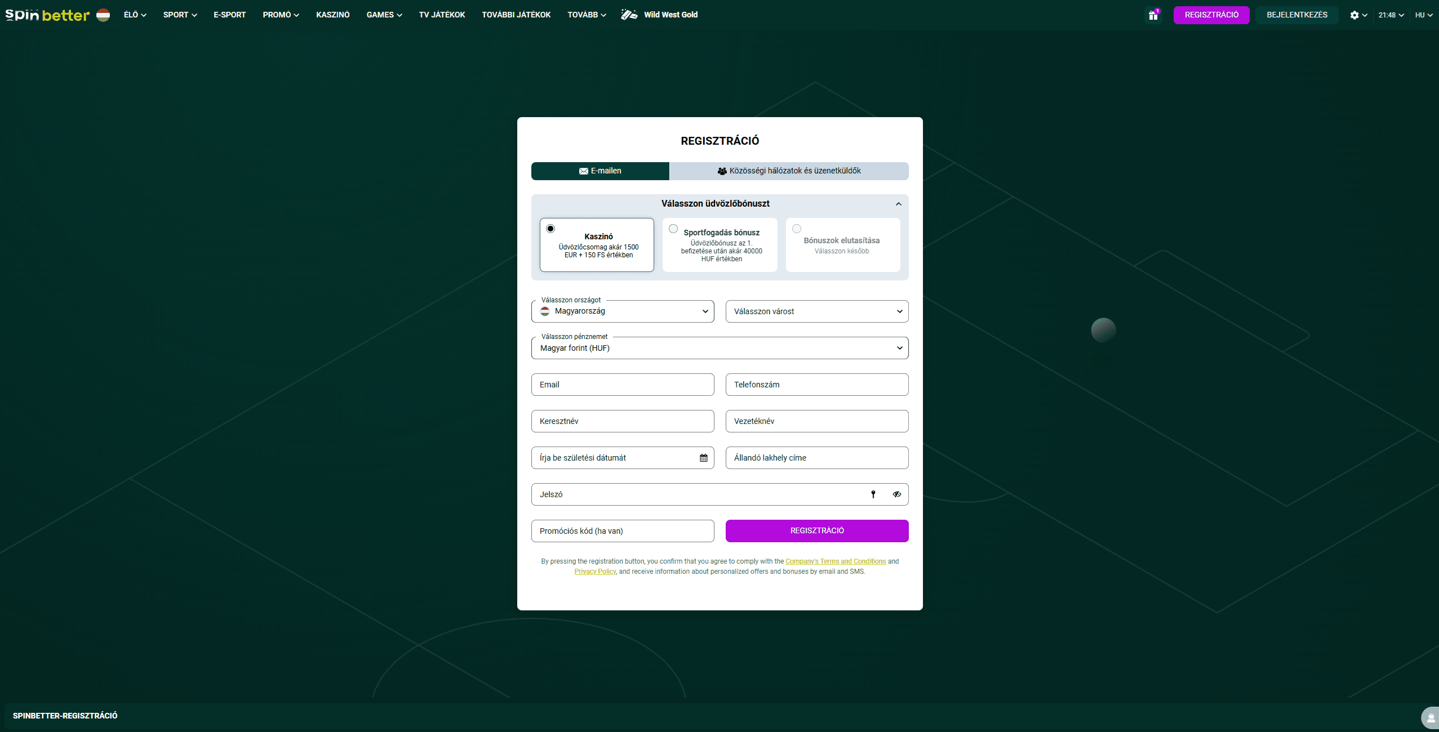Toggle password visibility eye icon
Image resolution: width=1439 pixels, height=732 pixels.
[x=896, y=494]
